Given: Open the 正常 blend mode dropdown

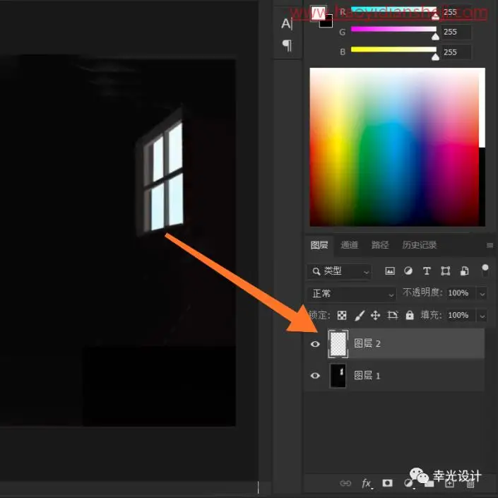Looking at the screenshot, I should (x=352, y=293).
